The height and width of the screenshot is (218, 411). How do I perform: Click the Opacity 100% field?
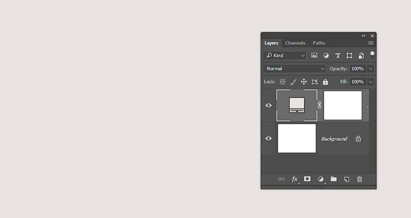point(358,69)
